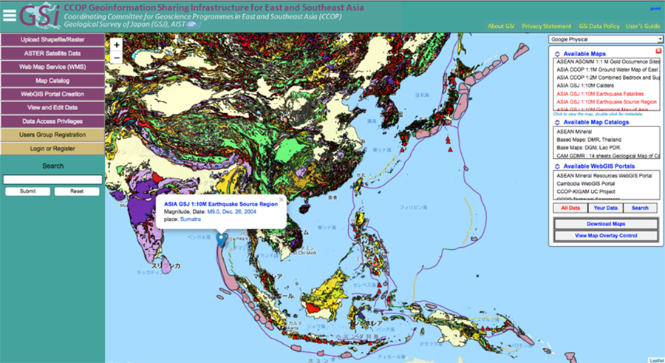
Task: Select ASEAN ASOMM Gold Occurrence Sites map
Action: click(607, 61)
